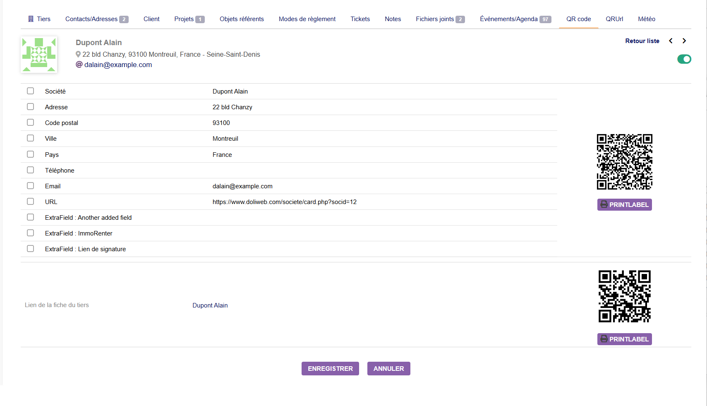Check the ExtraField ImmoRenter checkbox

[31, 233]
